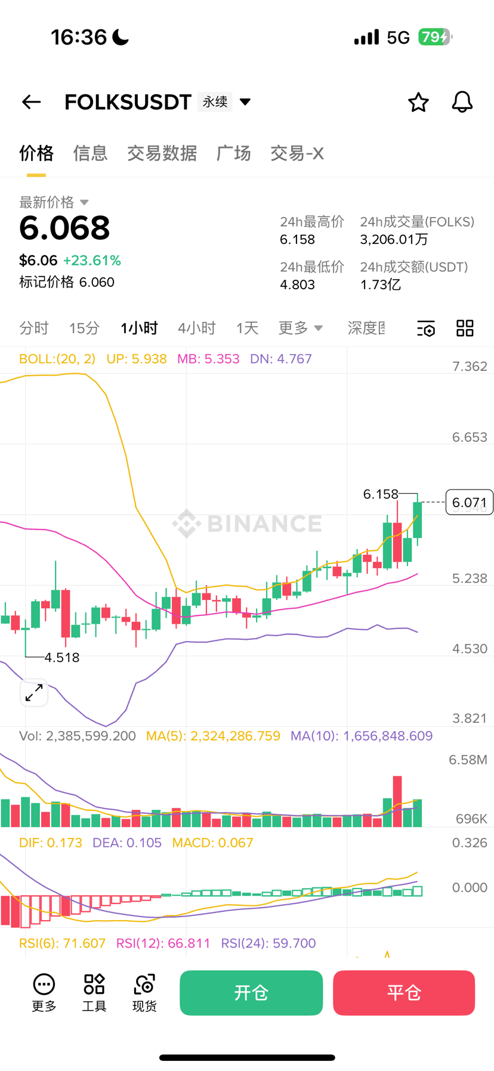The height and width of the screenshot is (1071, 494).
Task: Tap the back arrow icon
Action: 32,102
